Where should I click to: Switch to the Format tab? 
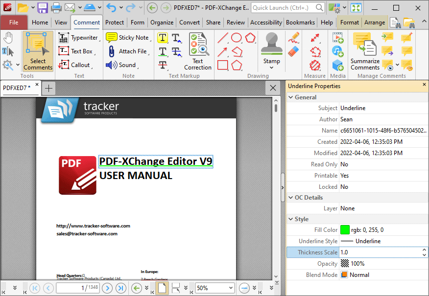[349, 23]
